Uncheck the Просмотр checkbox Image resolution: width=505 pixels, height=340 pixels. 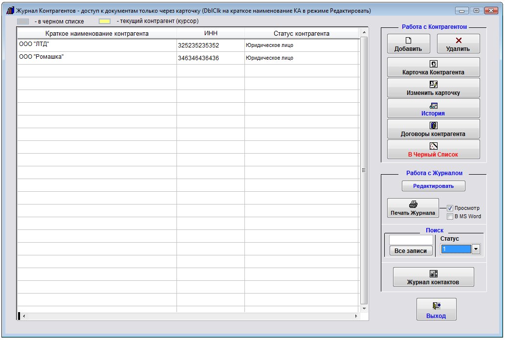click(450, 208)
